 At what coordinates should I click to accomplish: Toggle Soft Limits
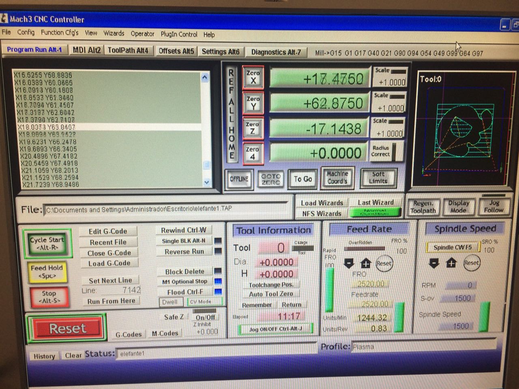point(378,177)
